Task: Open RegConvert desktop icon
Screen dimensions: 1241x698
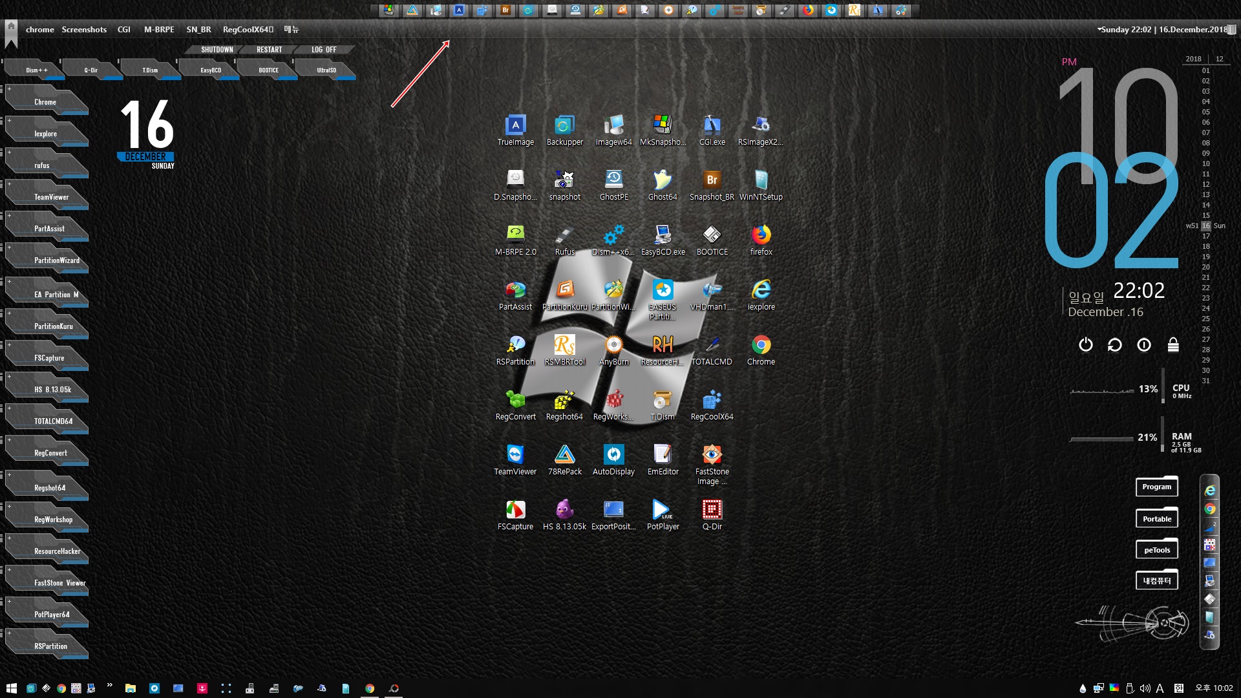Action: point(515,405)
